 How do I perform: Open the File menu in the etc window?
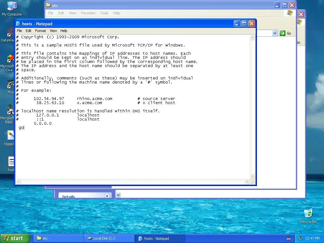(51, 13)
